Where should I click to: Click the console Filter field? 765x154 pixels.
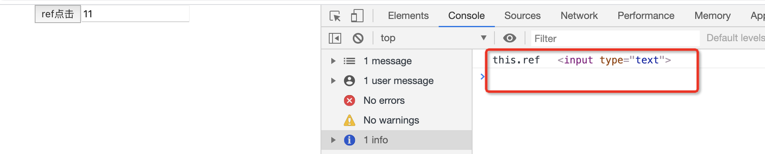[615, 38]
